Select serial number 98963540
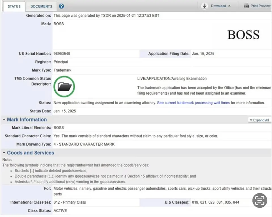This screenshot has width=272, height=217. pyautogui.click(x=62, y=54)
